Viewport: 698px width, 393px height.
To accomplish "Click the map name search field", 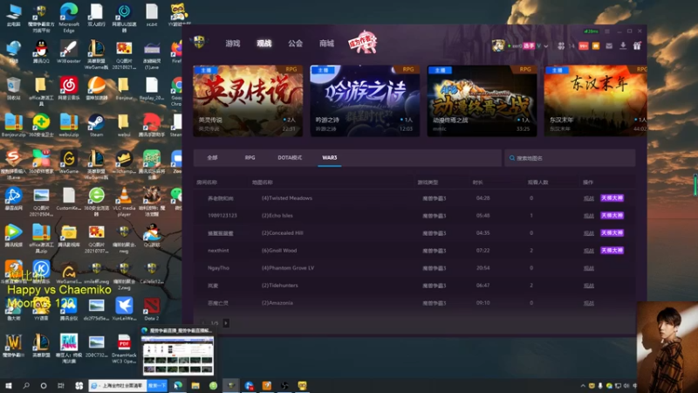I will [x=570, y=158].
